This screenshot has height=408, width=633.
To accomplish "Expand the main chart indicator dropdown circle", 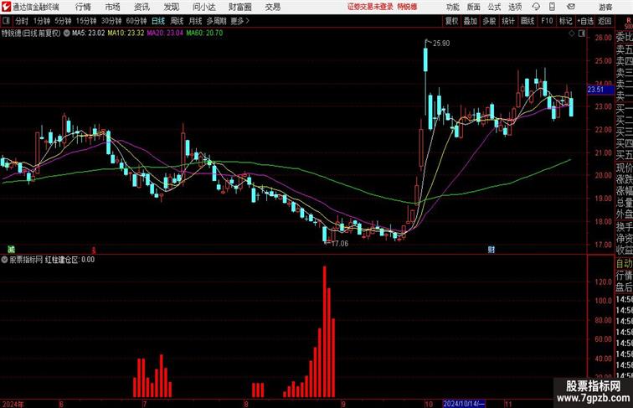I will [x=67, y=34].
